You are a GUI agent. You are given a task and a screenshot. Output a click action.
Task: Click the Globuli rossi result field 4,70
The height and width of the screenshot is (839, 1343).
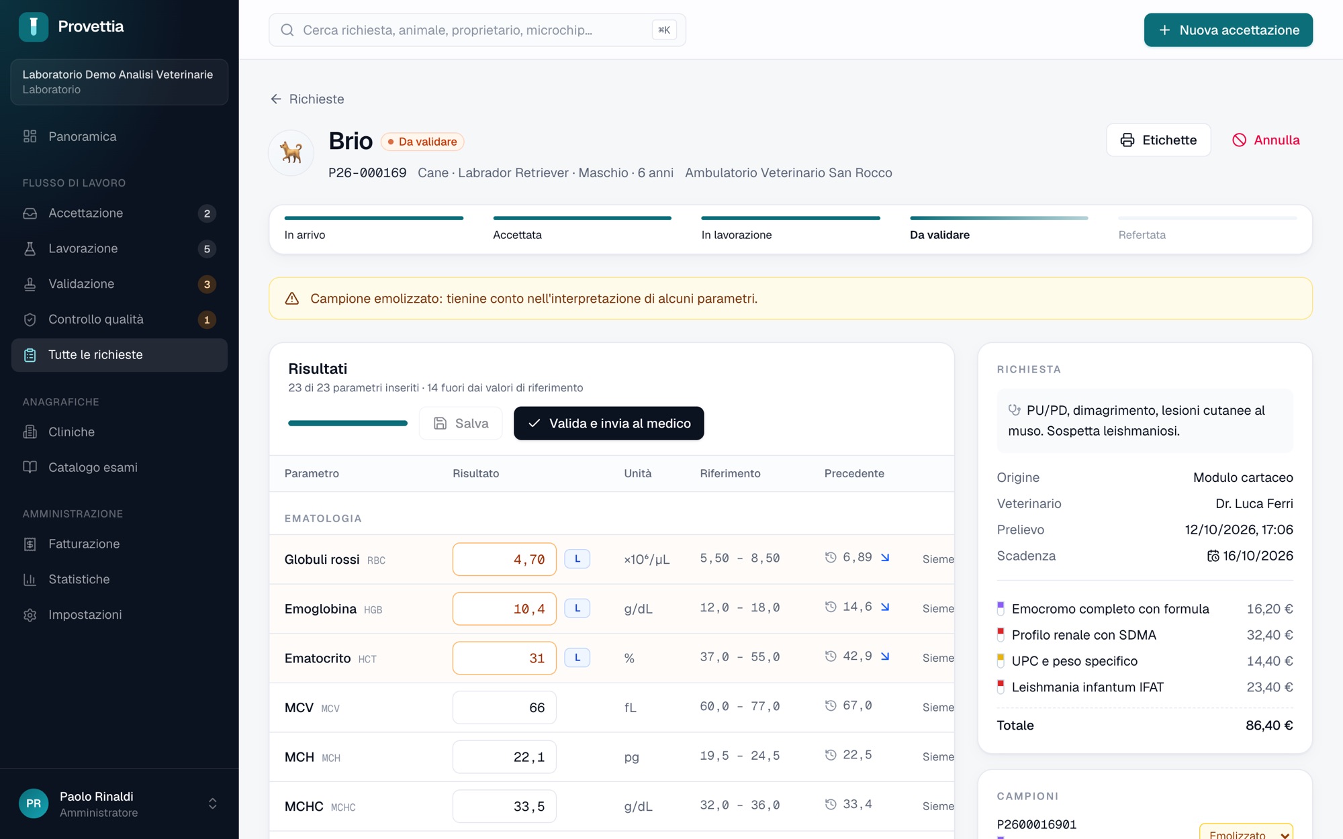click(504, 559)
